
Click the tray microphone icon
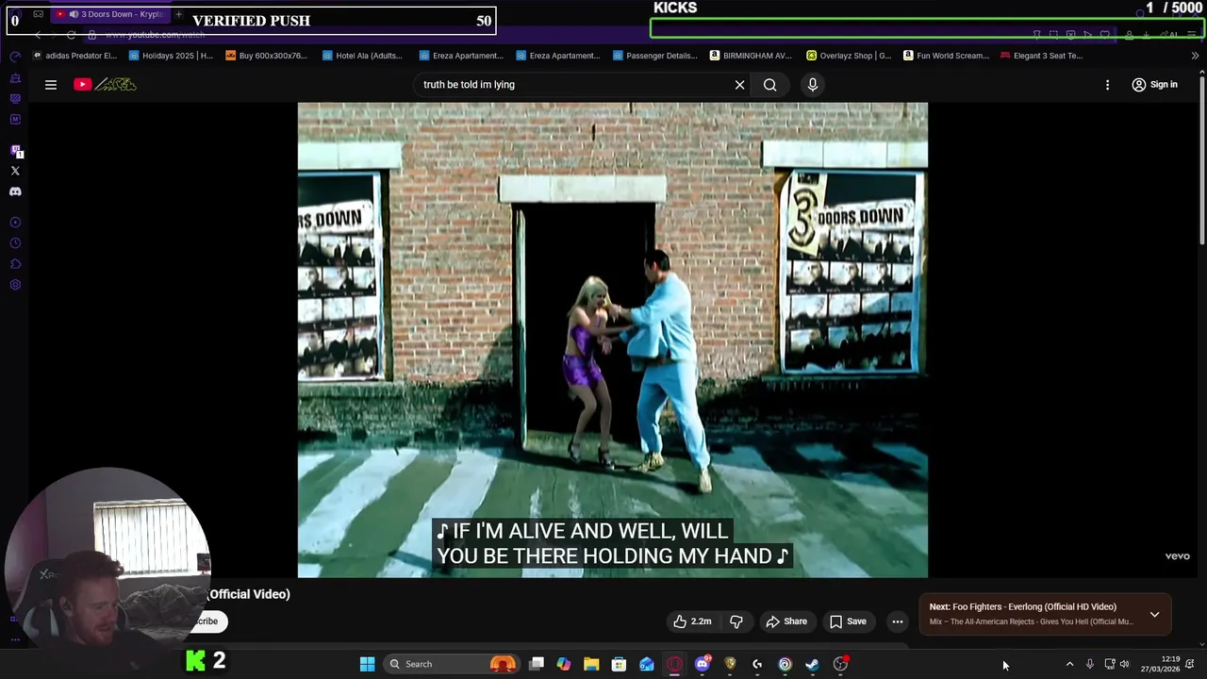(1090, 664)
